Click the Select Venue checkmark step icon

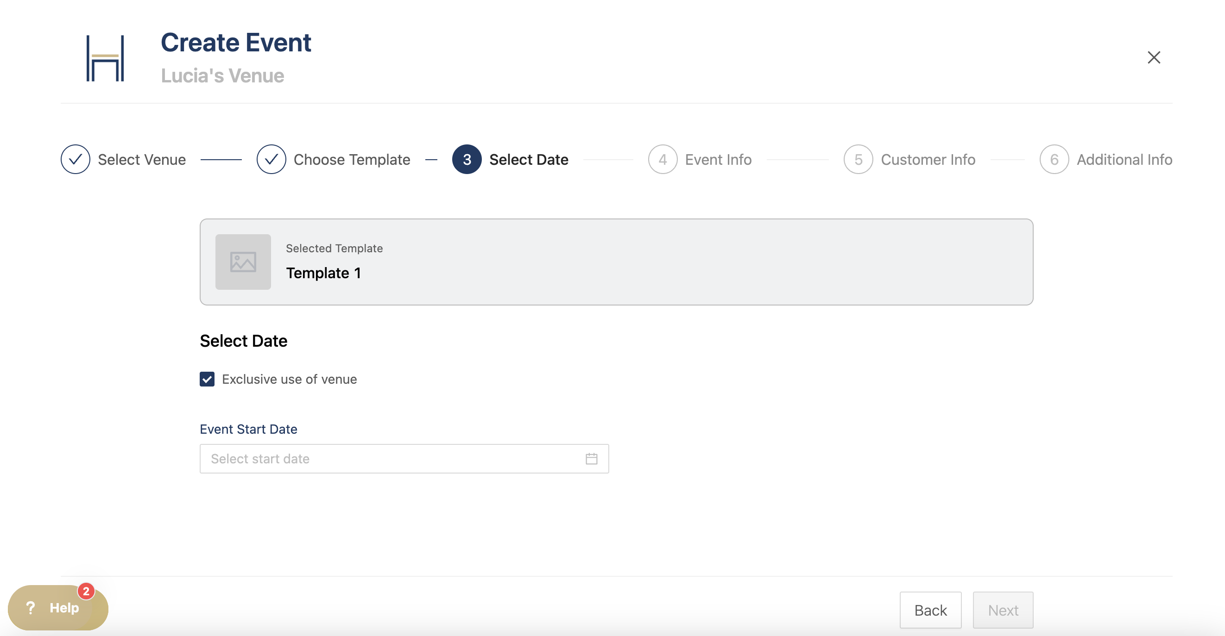pyautogui.click(x=76, y=160)
